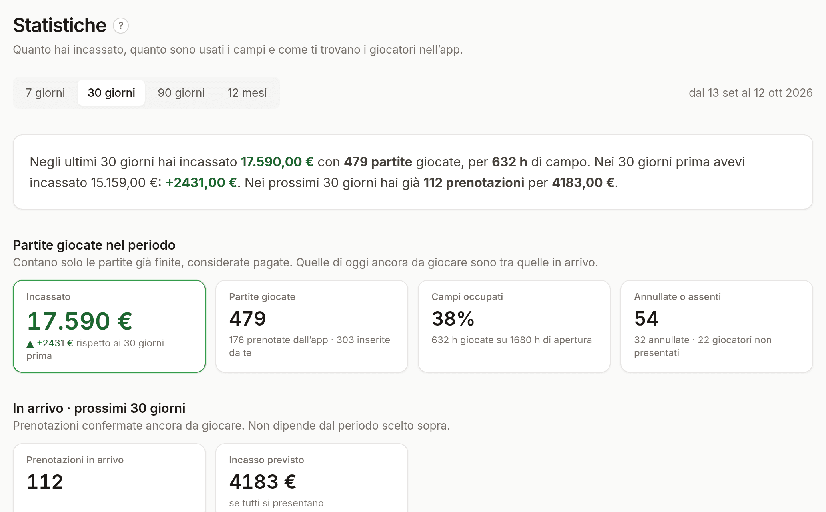The width and height of the screenshot is (826, 512).
Task: Click the subtitle Quanto hai incassato, quanto sono usati
Action: tap(238, 50)
